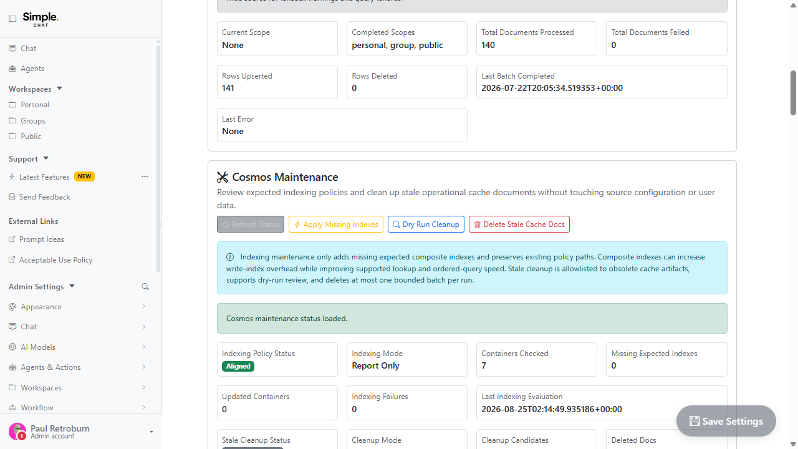798x449 pixels.
Task: Expand the admin Workspaces chevron
Action: (x=143, y=387)
